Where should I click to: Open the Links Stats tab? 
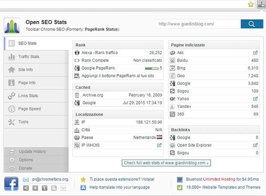pos(36,96)
